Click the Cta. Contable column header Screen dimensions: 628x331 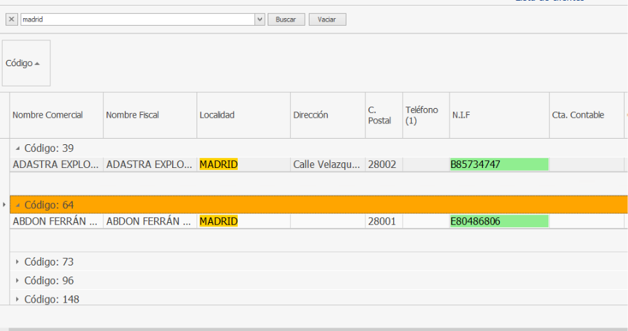point(578,115)
